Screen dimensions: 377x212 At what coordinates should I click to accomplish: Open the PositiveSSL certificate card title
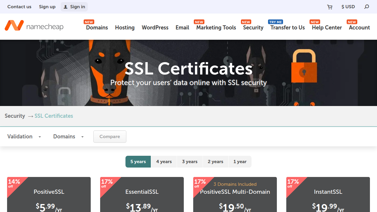coord(49,192)
